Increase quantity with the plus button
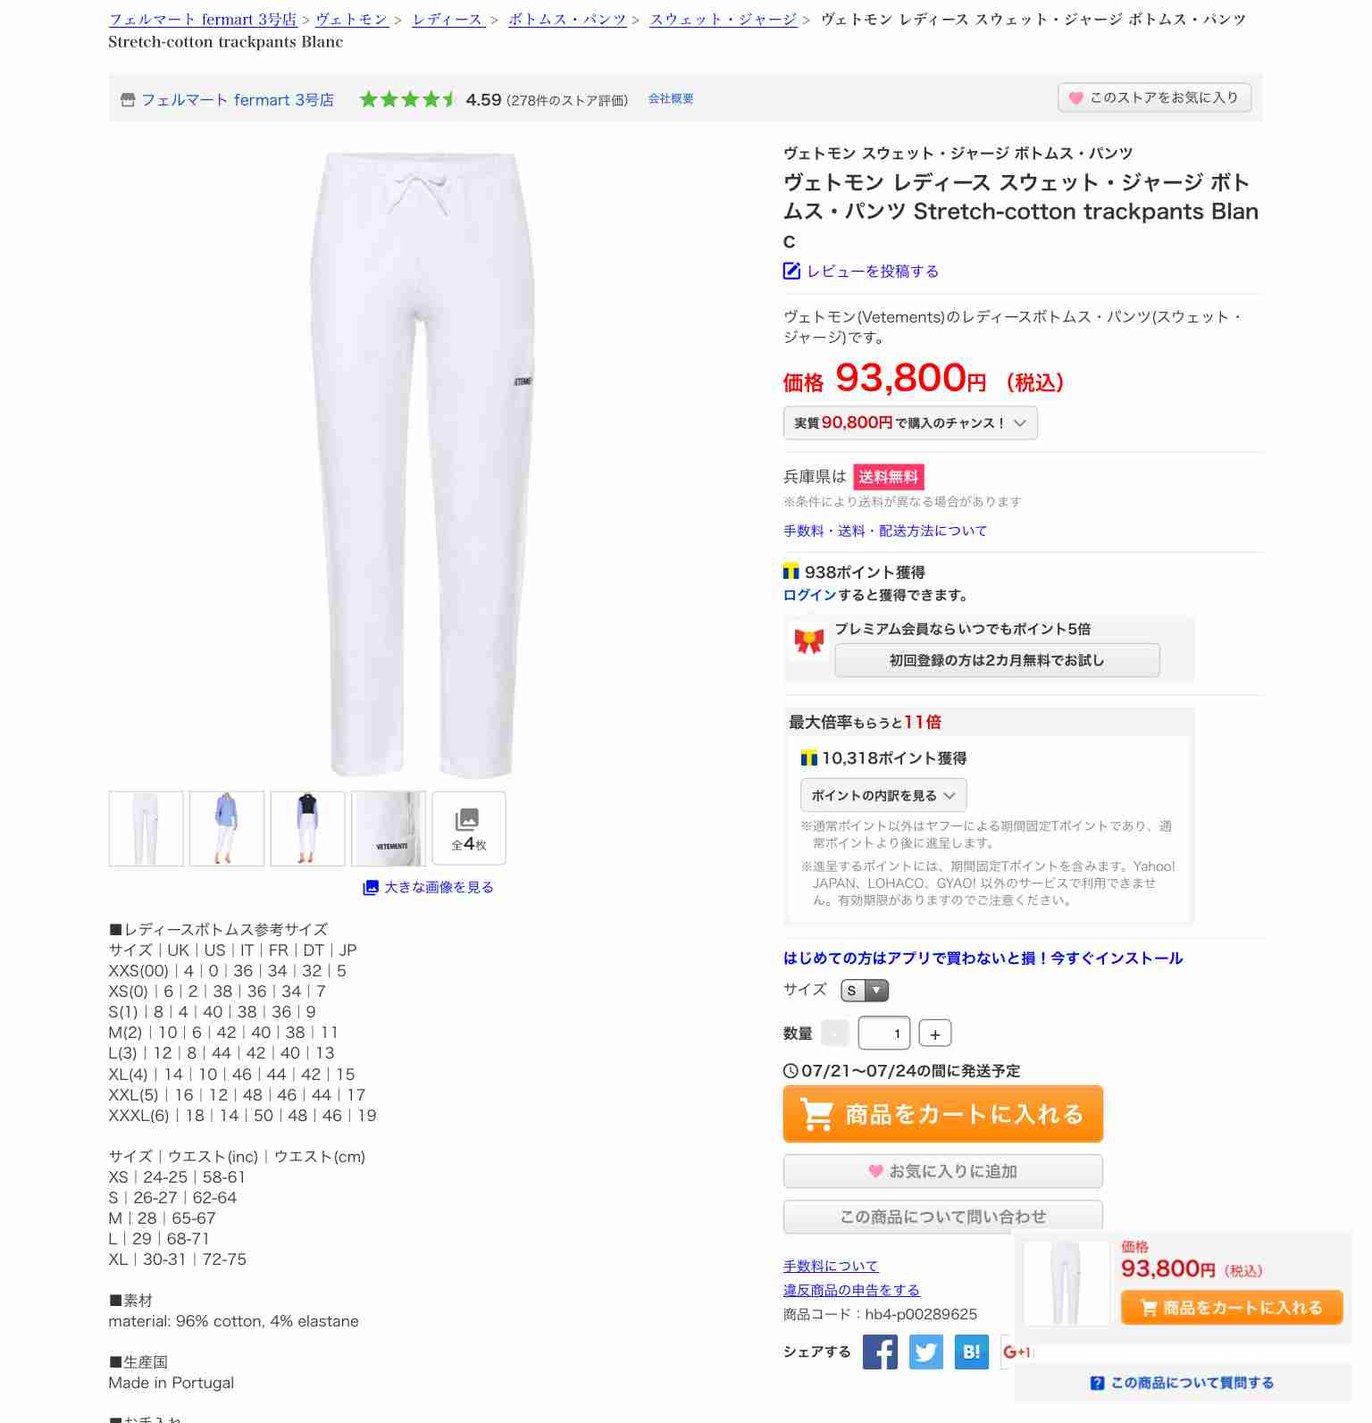 coord(935,1034)
